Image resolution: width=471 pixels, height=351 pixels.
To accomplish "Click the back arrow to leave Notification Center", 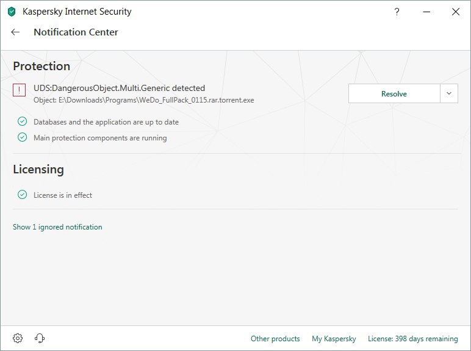I will tap(16, 32).
